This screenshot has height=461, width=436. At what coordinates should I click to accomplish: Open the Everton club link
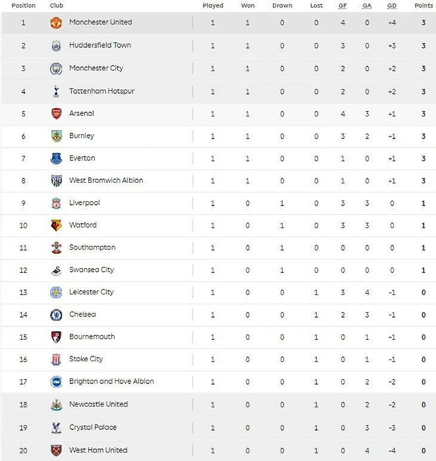coord(82,158)
